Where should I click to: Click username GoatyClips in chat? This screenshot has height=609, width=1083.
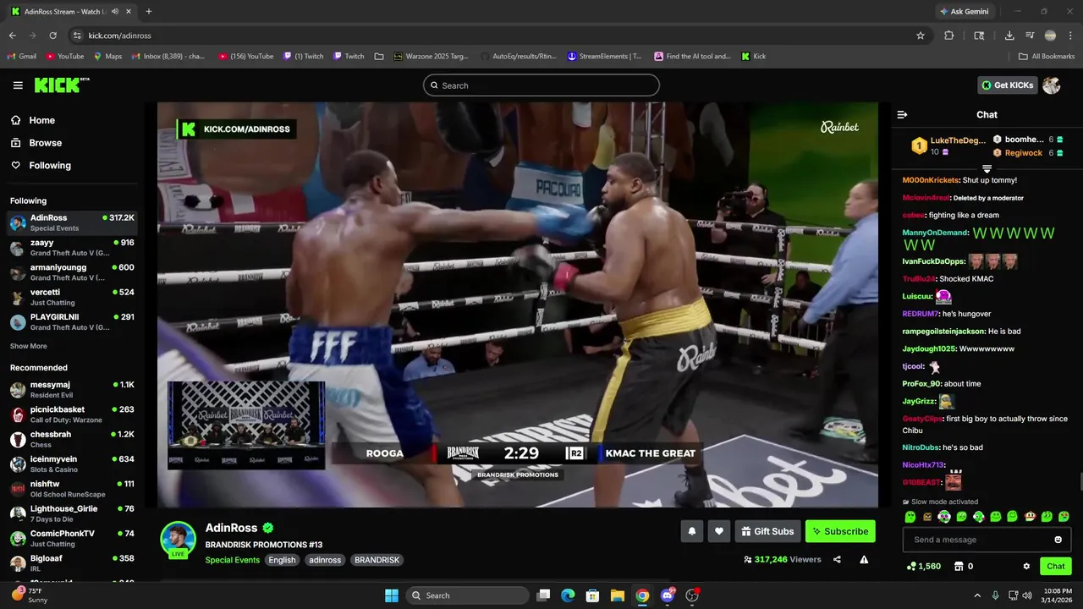(x=922, y=419)
